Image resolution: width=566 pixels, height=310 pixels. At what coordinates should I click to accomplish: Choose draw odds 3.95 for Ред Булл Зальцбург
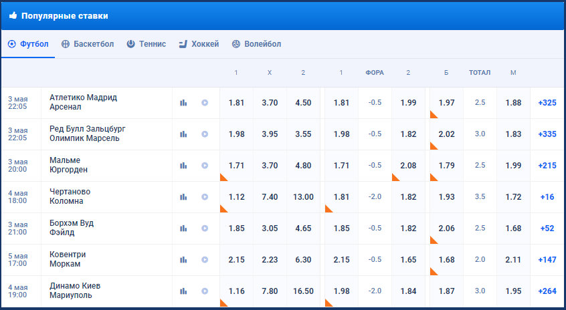270,134
